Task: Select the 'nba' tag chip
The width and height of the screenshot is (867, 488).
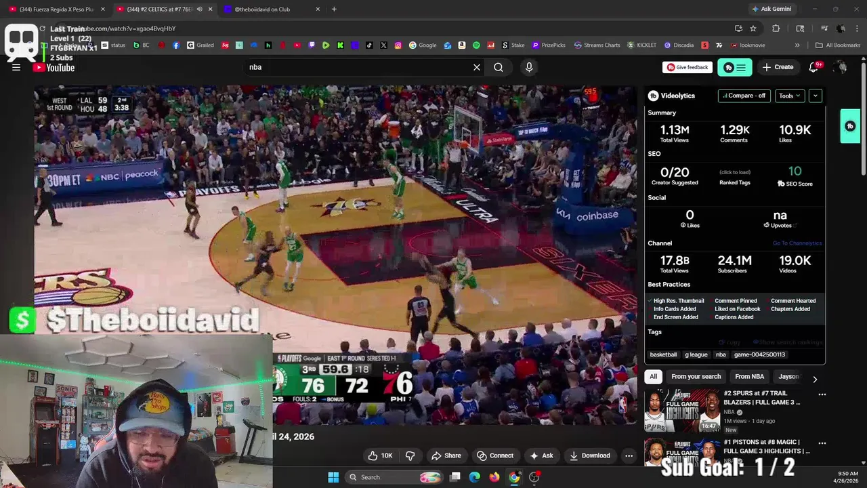Action: tap(721, 354)
